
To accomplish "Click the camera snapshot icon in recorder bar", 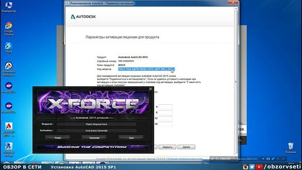I will point(268,159).
